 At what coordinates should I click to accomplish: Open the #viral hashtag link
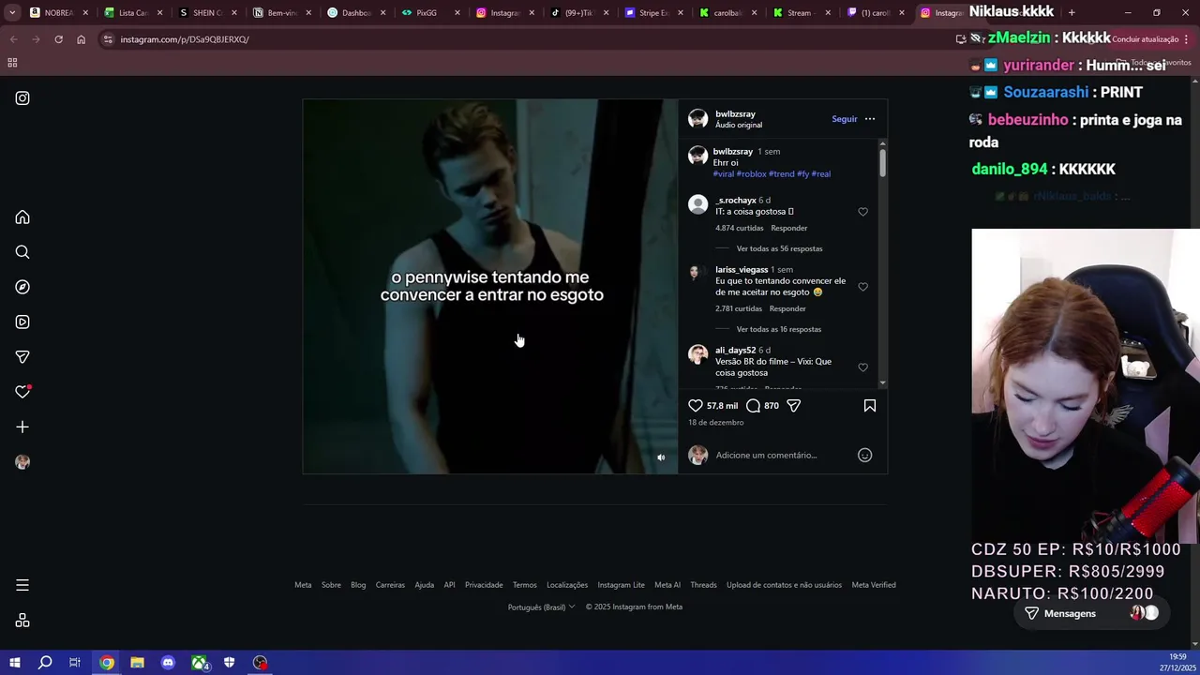click(x=723, y=173)
